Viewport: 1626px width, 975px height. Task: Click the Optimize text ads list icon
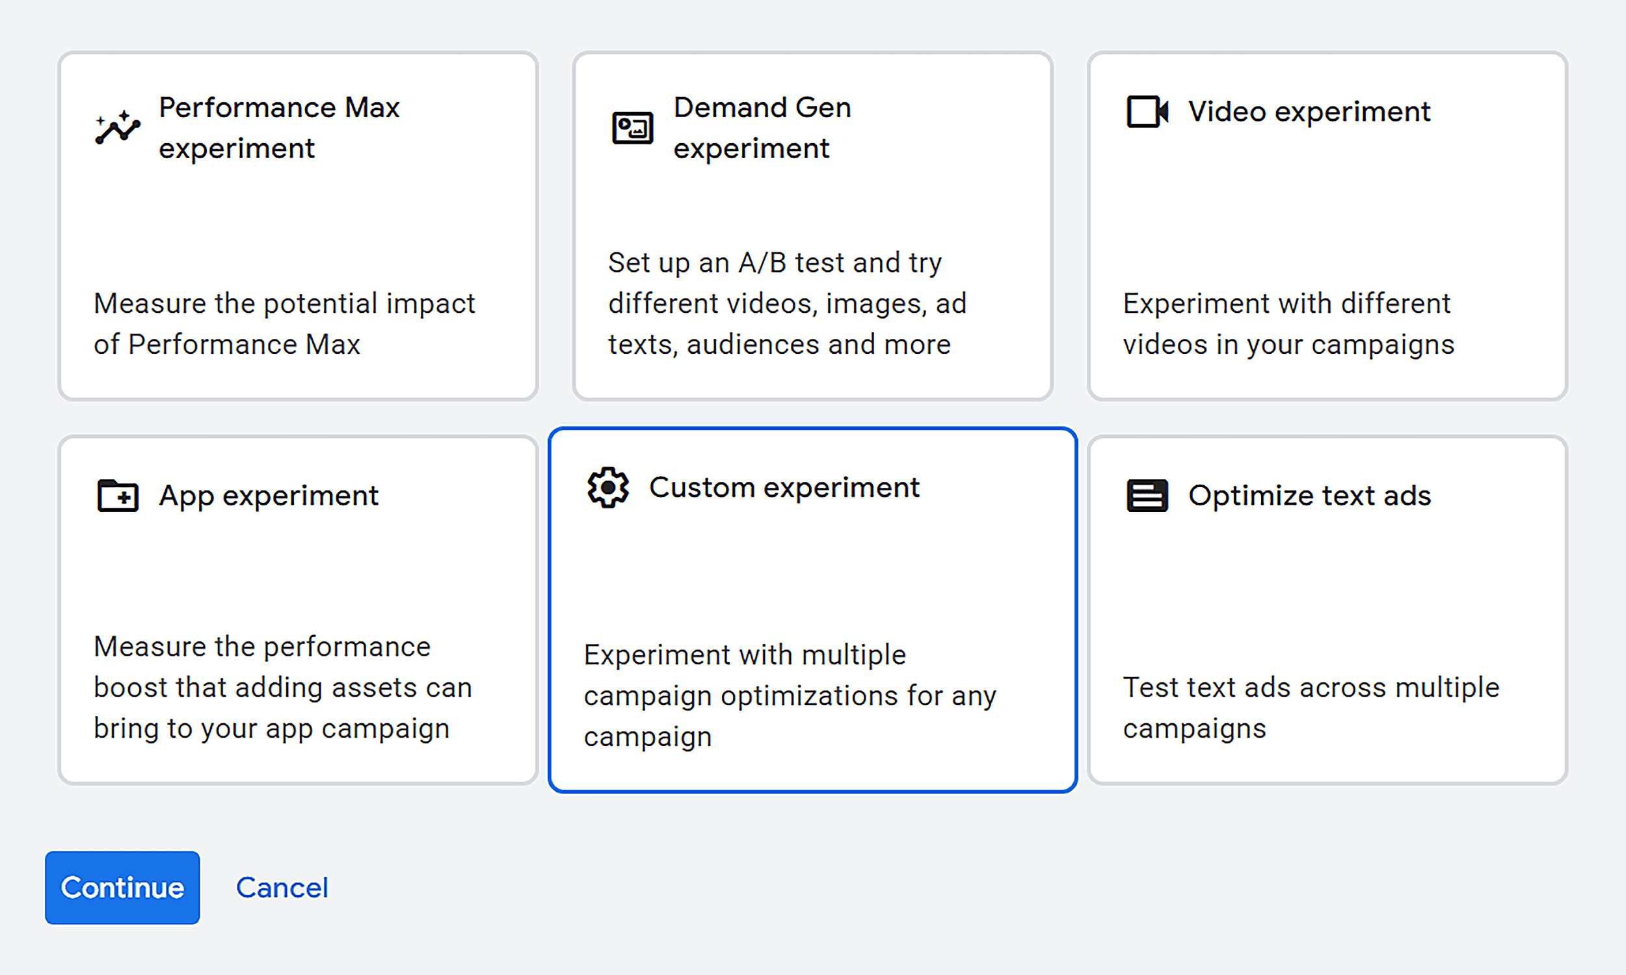(x=1147, y=496)
